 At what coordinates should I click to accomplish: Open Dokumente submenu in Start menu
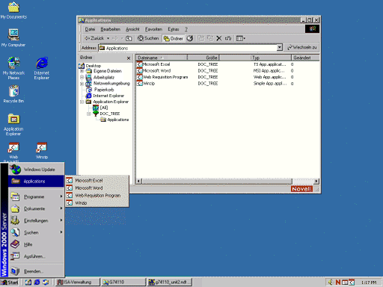[36, 209]
